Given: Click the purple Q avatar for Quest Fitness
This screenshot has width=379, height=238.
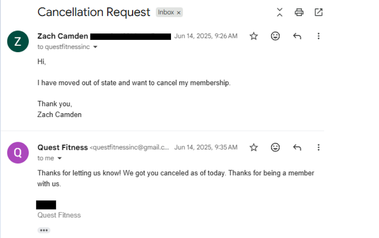Looking at the screenshot, I should (18, 153).
